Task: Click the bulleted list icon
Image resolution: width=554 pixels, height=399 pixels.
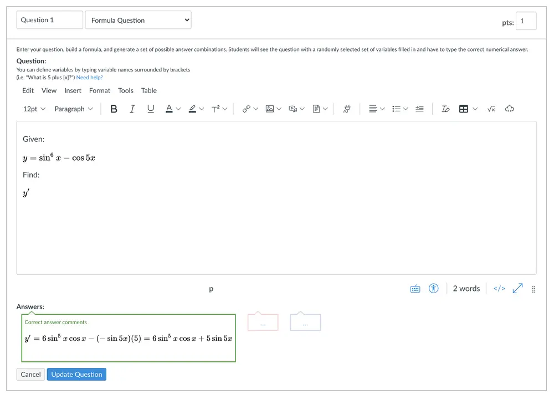Action: tap(396, 109)
